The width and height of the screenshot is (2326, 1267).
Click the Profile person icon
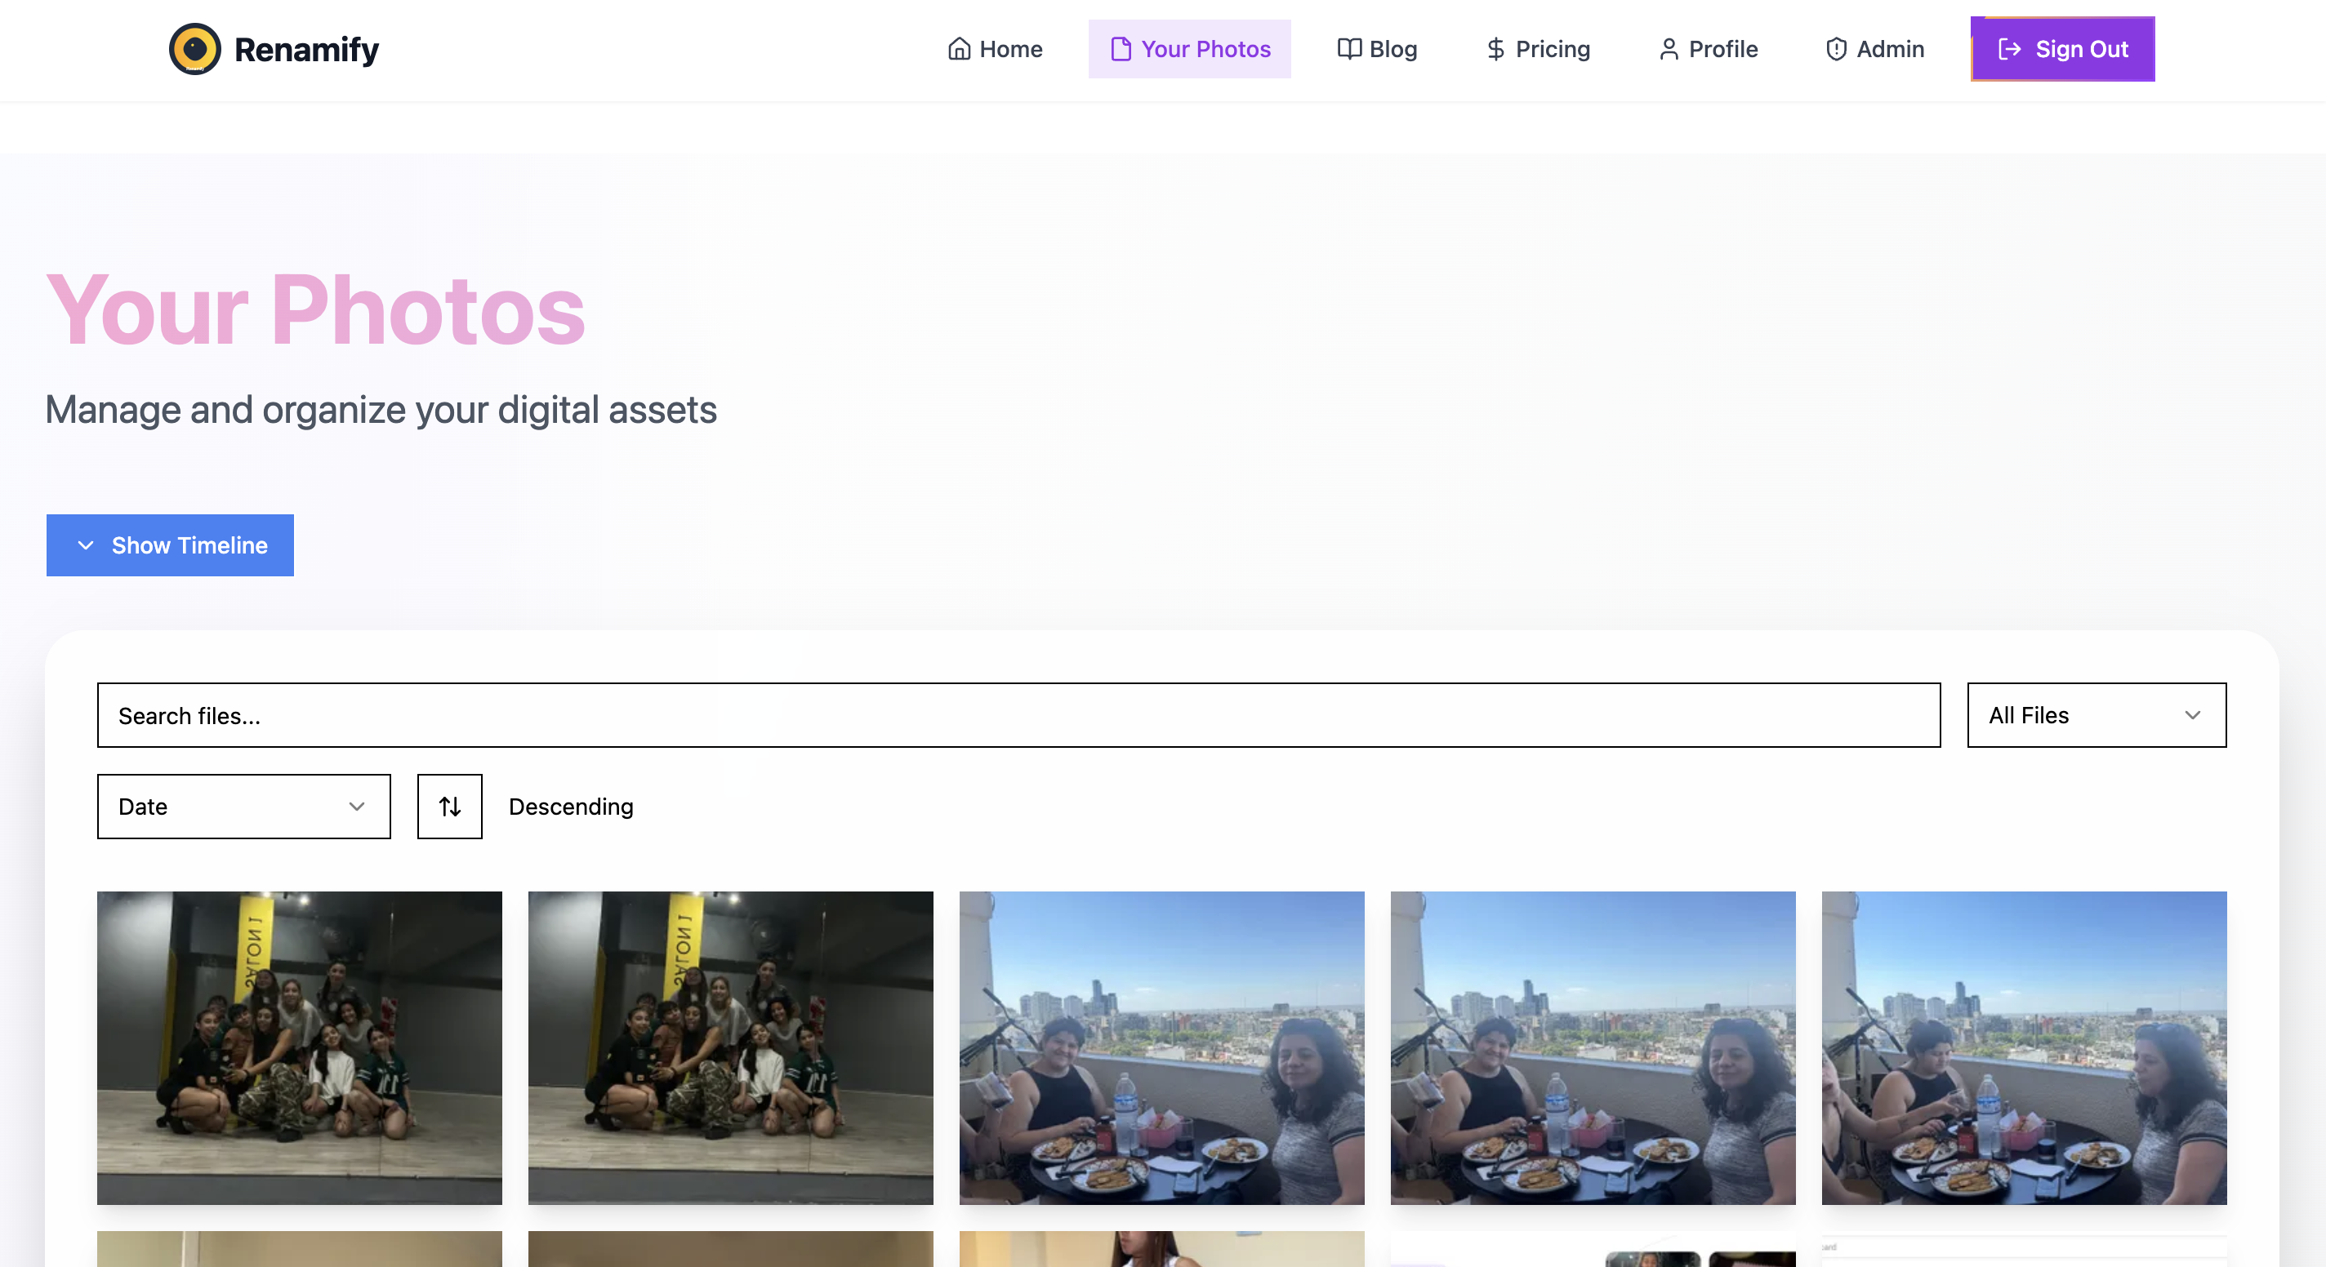coord(1668,49)
